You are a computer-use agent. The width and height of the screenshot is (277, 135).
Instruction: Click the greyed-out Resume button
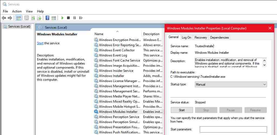[255, 110]
